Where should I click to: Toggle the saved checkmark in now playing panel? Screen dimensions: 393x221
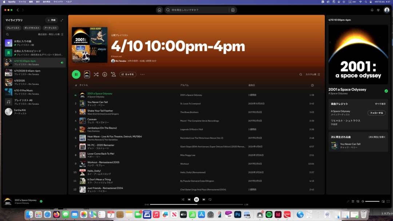[x=386, y=91]
